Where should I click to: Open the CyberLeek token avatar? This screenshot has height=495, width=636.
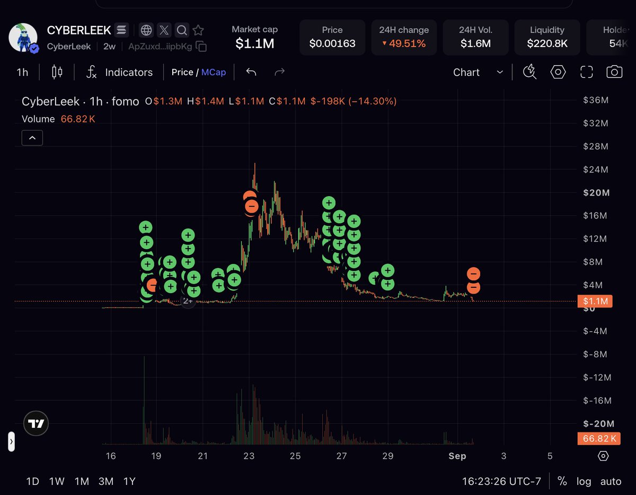(23, 38)
